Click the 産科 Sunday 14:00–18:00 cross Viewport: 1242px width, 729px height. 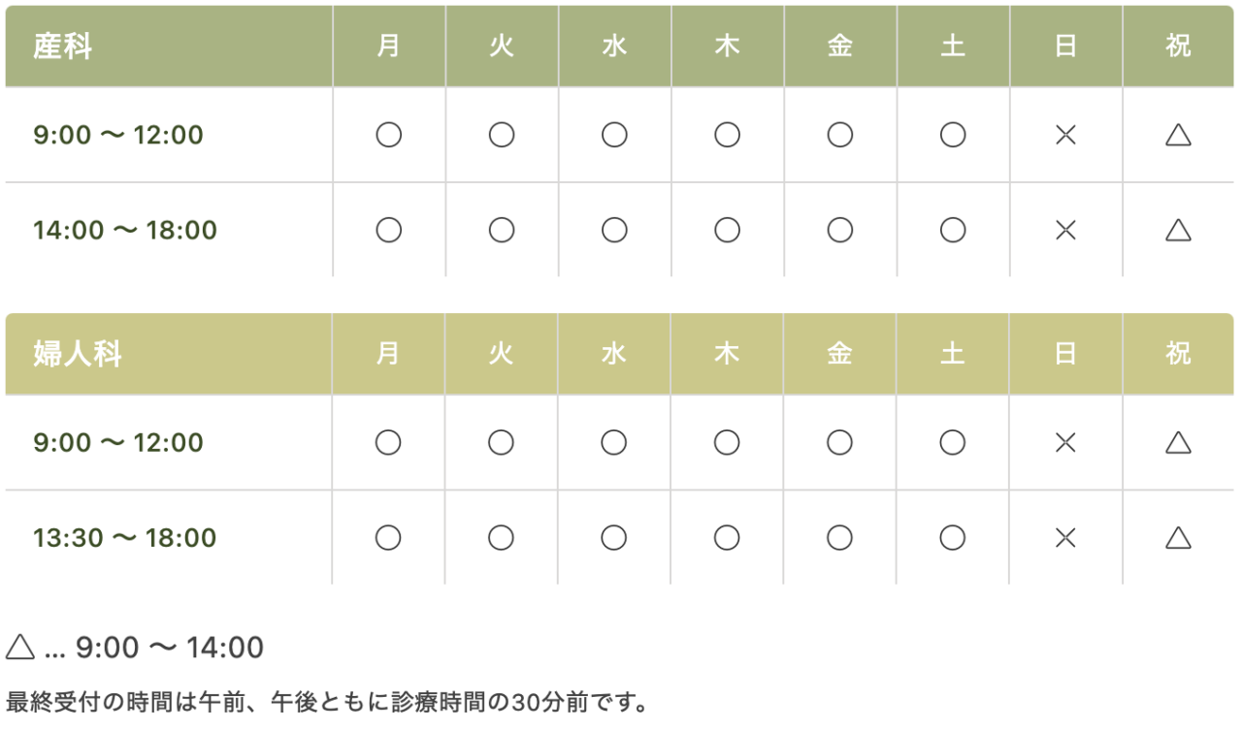[1065, 230]
